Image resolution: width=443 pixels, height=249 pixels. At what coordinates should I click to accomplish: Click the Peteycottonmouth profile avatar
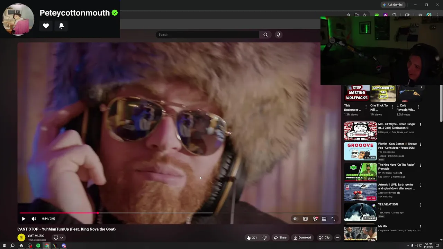(x=18, y=19)
